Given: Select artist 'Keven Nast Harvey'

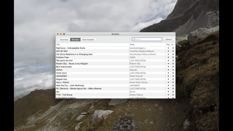Looking at the screenshot, I should pos(139,82).
